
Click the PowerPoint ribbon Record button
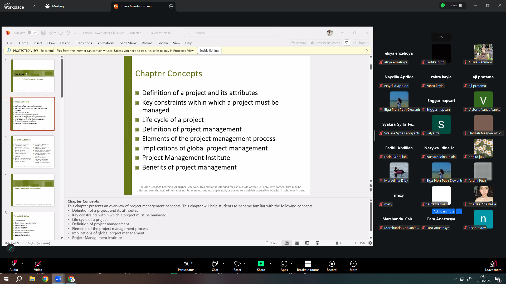point(299,43)
